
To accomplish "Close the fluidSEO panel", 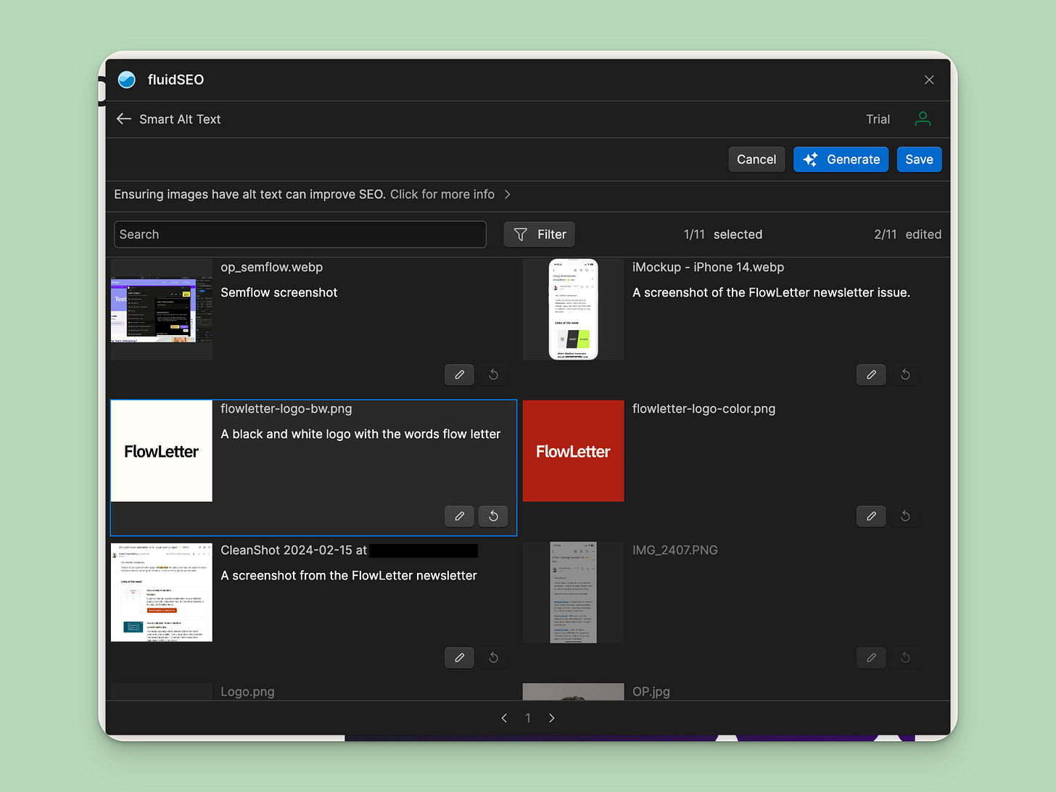I will (x=929, y=80).
